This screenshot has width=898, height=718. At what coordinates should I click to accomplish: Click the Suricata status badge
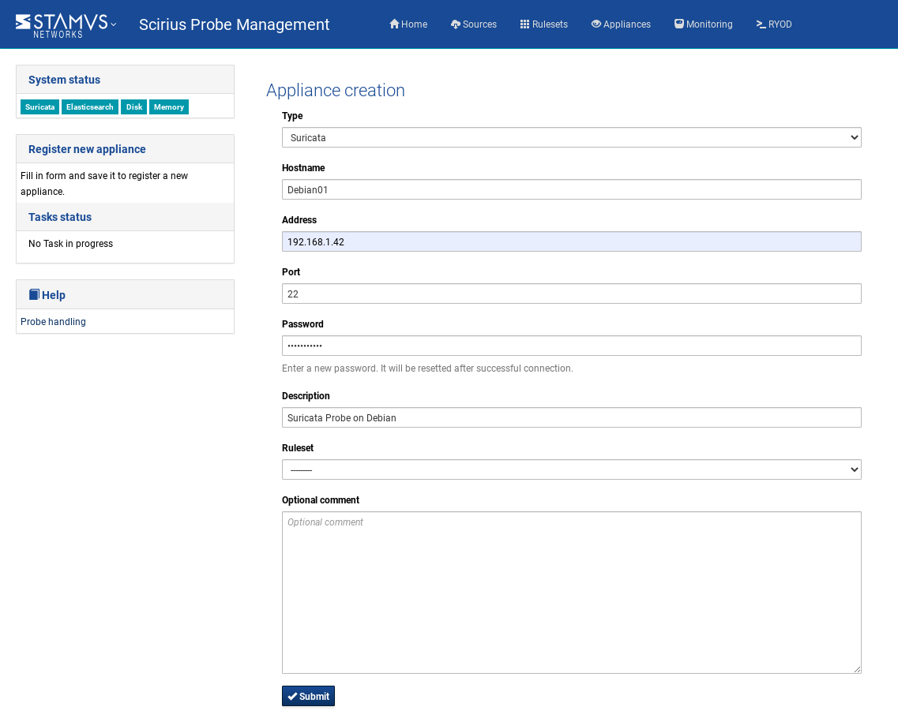pyautogui.click(x=39, y=107)
